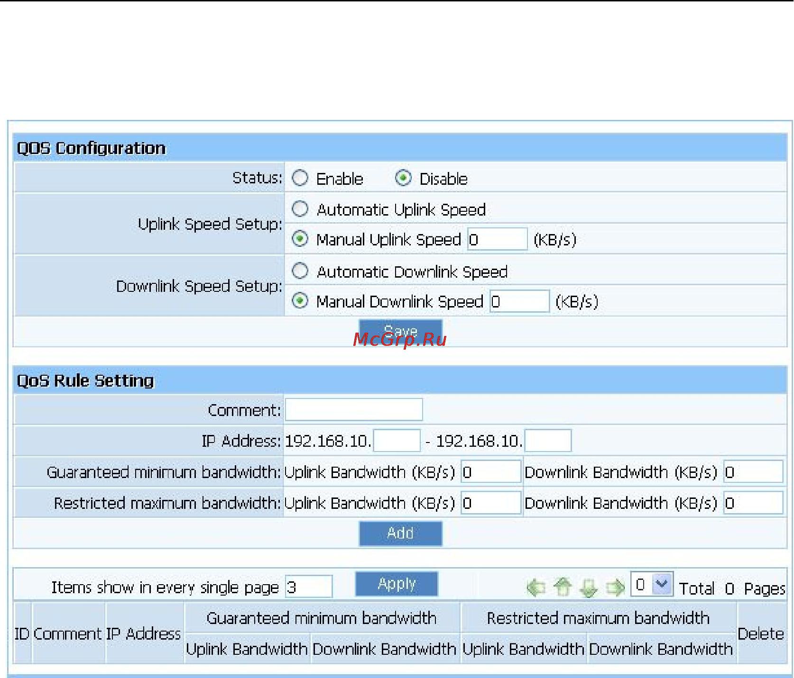The image size is (794, 678).
Task: Click the starting IP address last-octet field
Action: [x=397, y=441]
